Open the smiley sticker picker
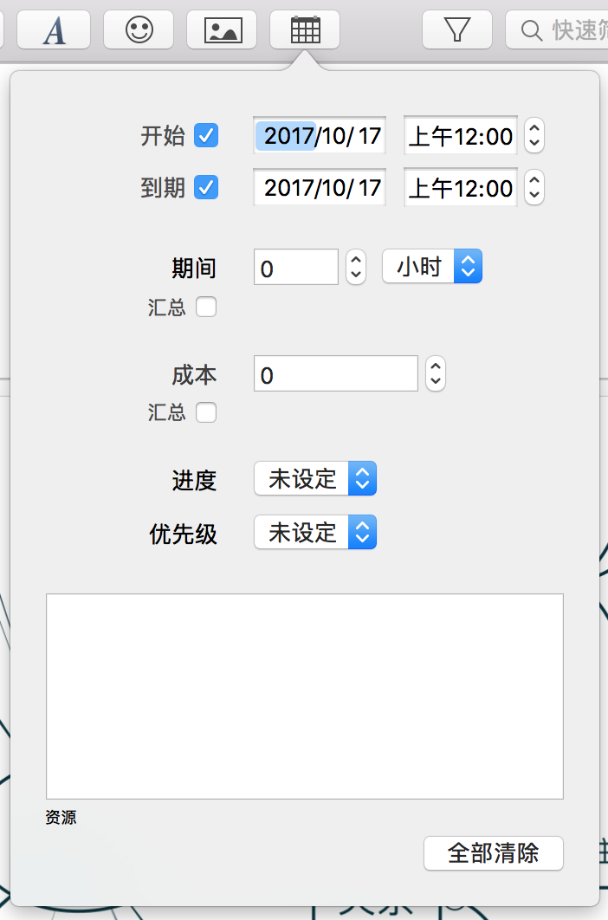The image size is (608, 920). tap(139, 30)
